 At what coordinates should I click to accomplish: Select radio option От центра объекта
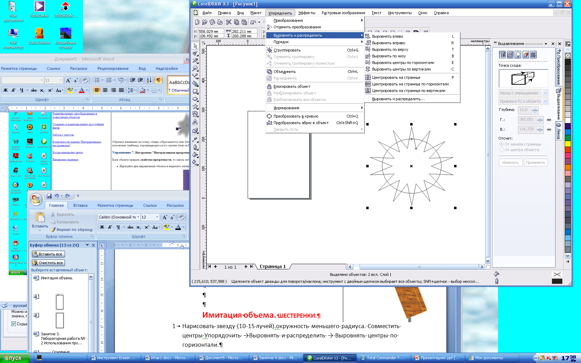(519, 150)
